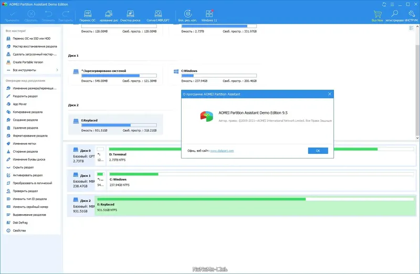Viewport: 420px width, 274px height.
Task: Open the Migrate OS (Перенос ОС) toolbar tool
Action: pos(88,16)
